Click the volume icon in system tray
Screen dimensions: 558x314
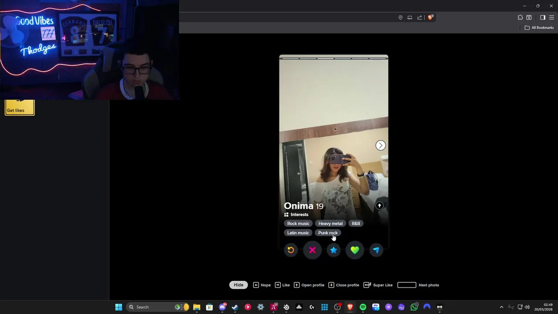[x=527, y=307]
